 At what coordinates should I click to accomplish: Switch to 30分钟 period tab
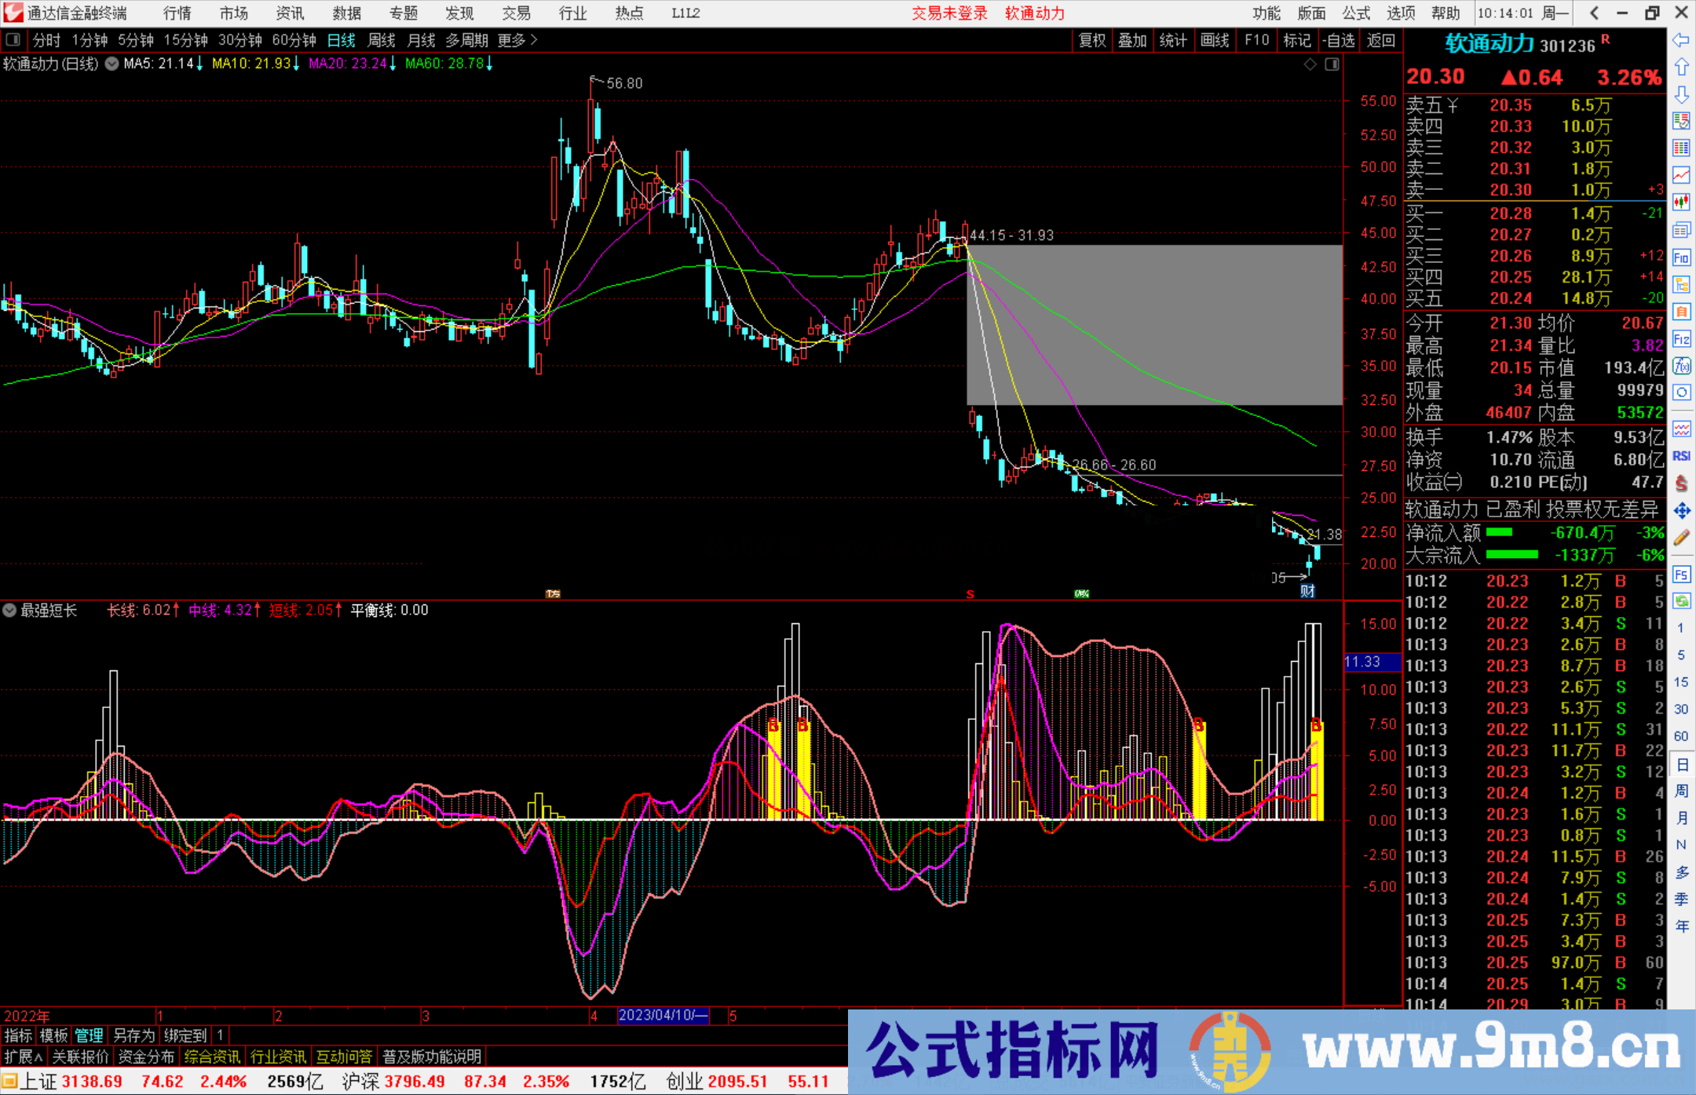239,40
